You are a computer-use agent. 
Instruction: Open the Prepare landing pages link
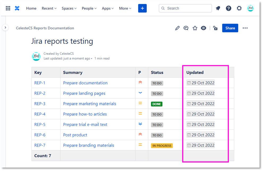click(x=84, y=93)
